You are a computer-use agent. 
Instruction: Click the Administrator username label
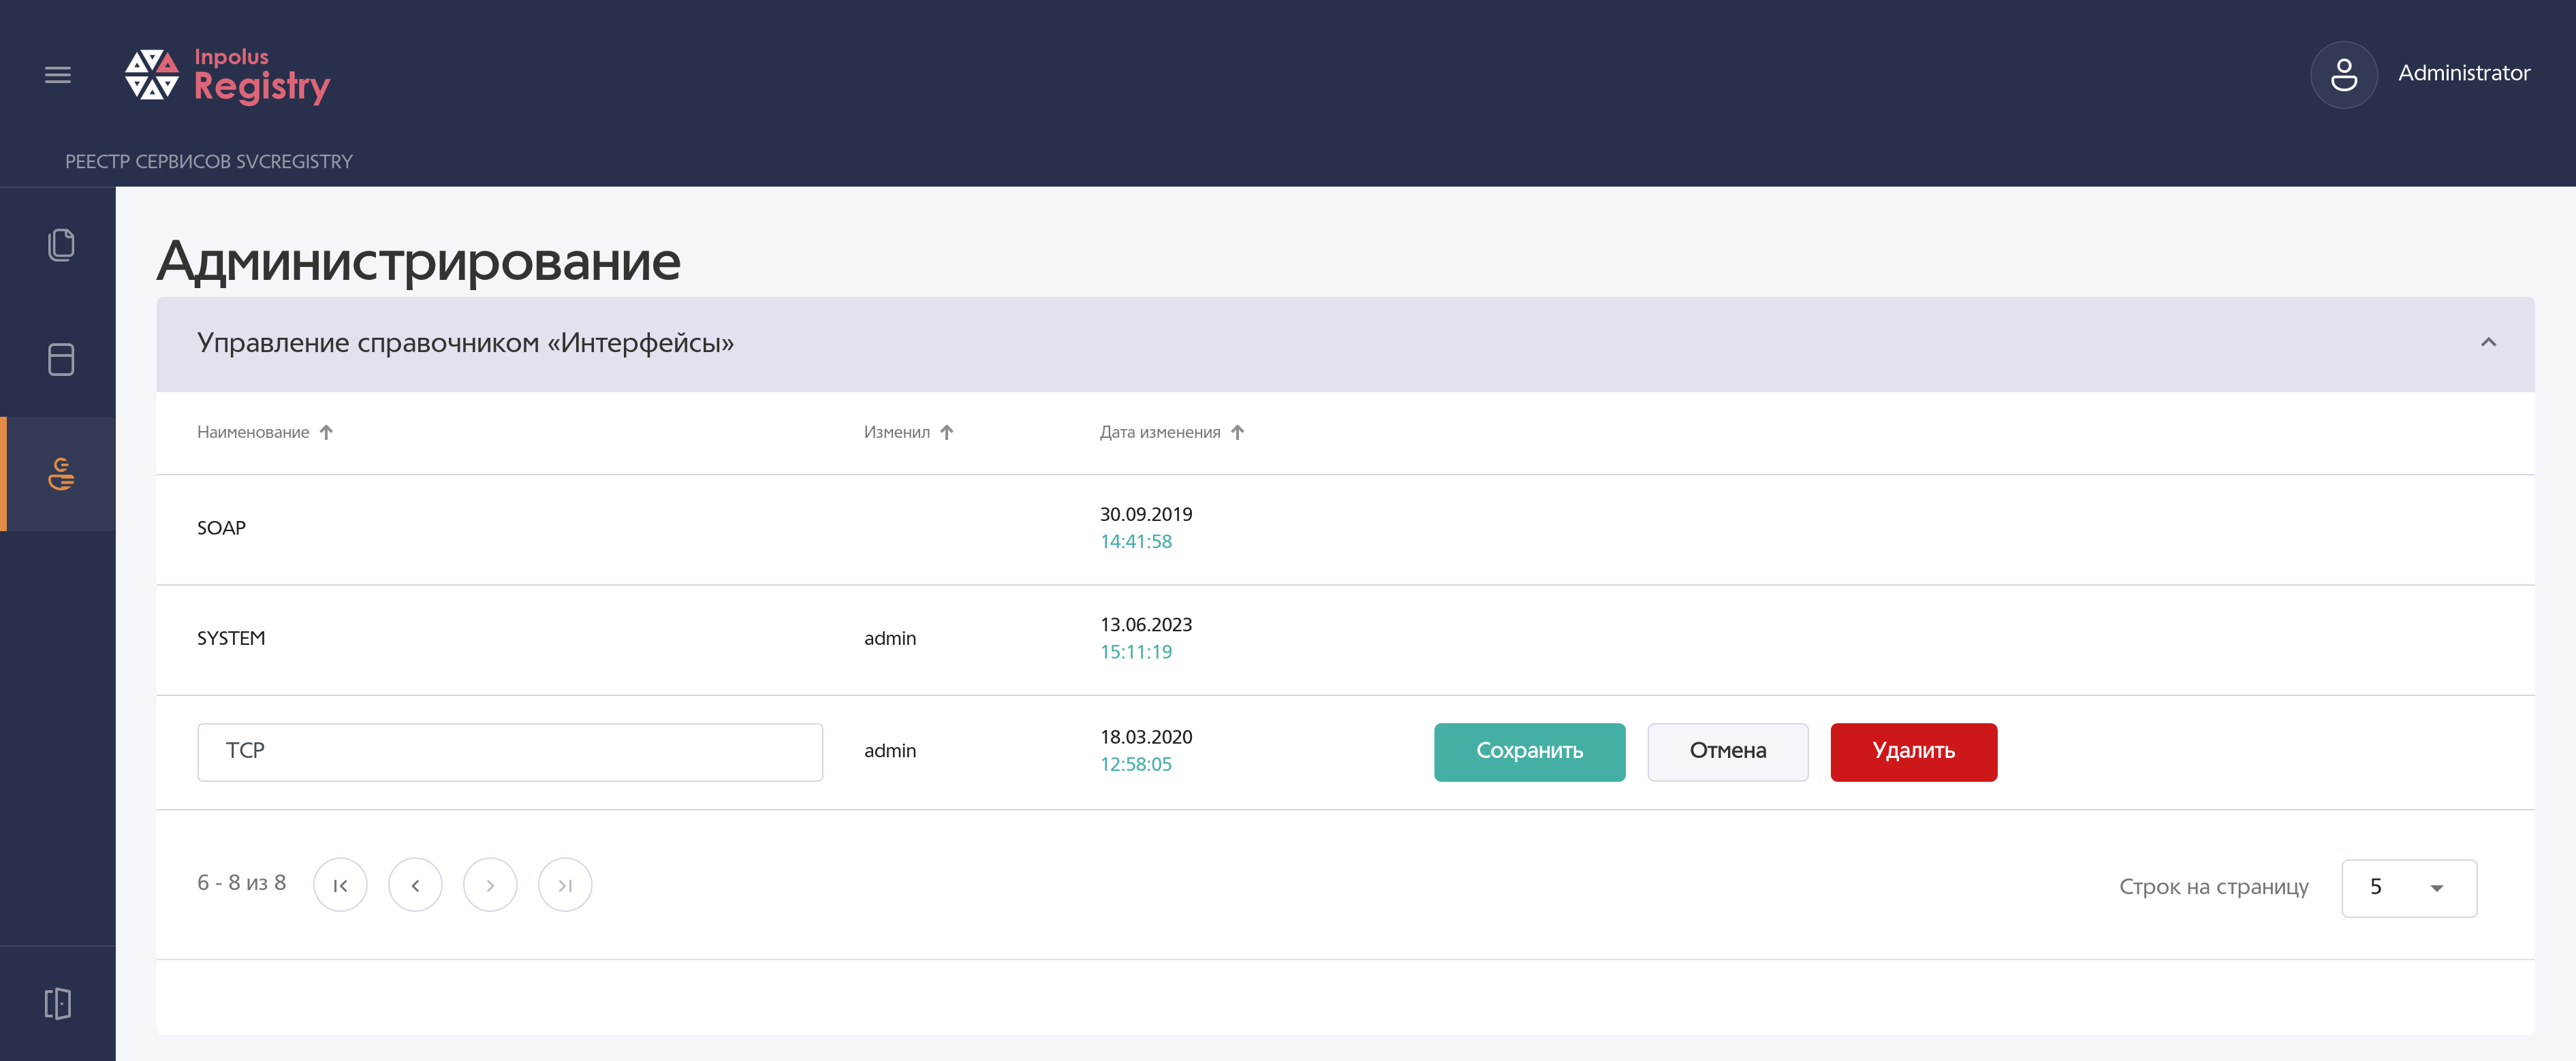(2464, 73)
